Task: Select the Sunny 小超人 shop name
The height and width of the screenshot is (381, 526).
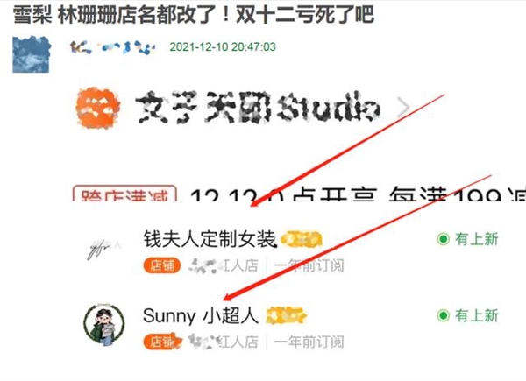Action: click(x=201, y=315)
